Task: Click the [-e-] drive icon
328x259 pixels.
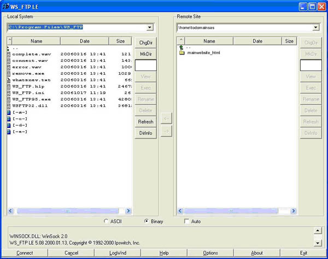Action: pos(9,132)
